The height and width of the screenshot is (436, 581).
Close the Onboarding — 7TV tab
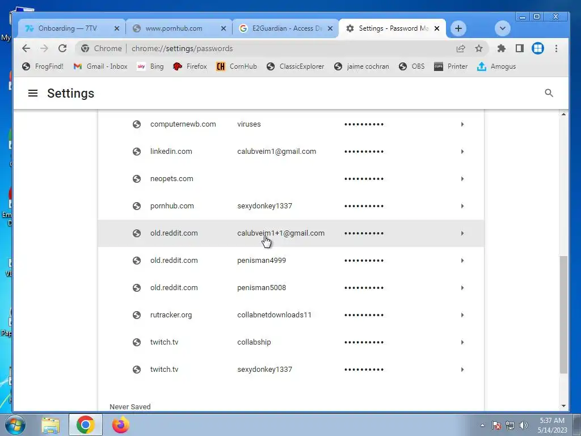(x=117, y=28)
